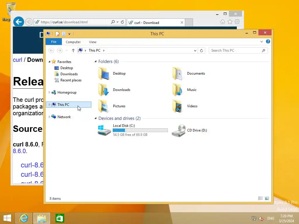299x224 pixels.
Task: Refresh the This PC view
Action: point(201,50)
